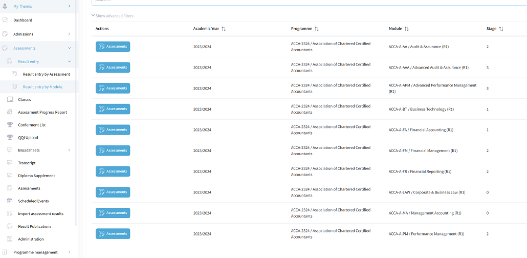527x258 pixels.
Task: Open Assessments for Business Technology row
Action: click(113, 109)
